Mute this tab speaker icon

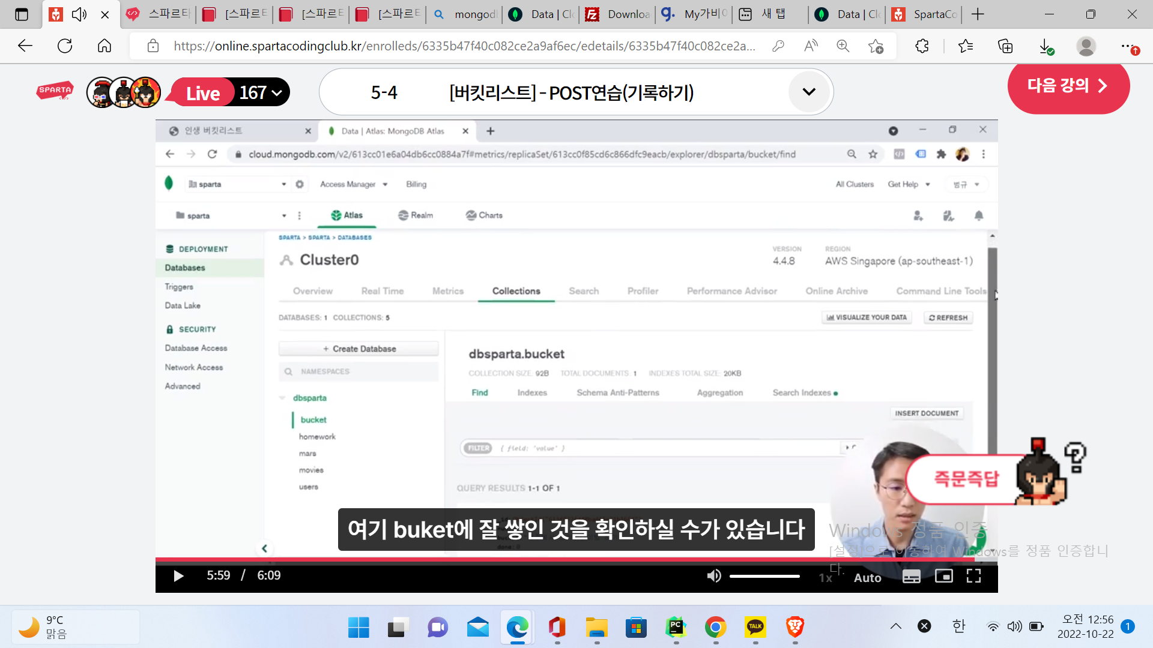click(x=79, y=14)
